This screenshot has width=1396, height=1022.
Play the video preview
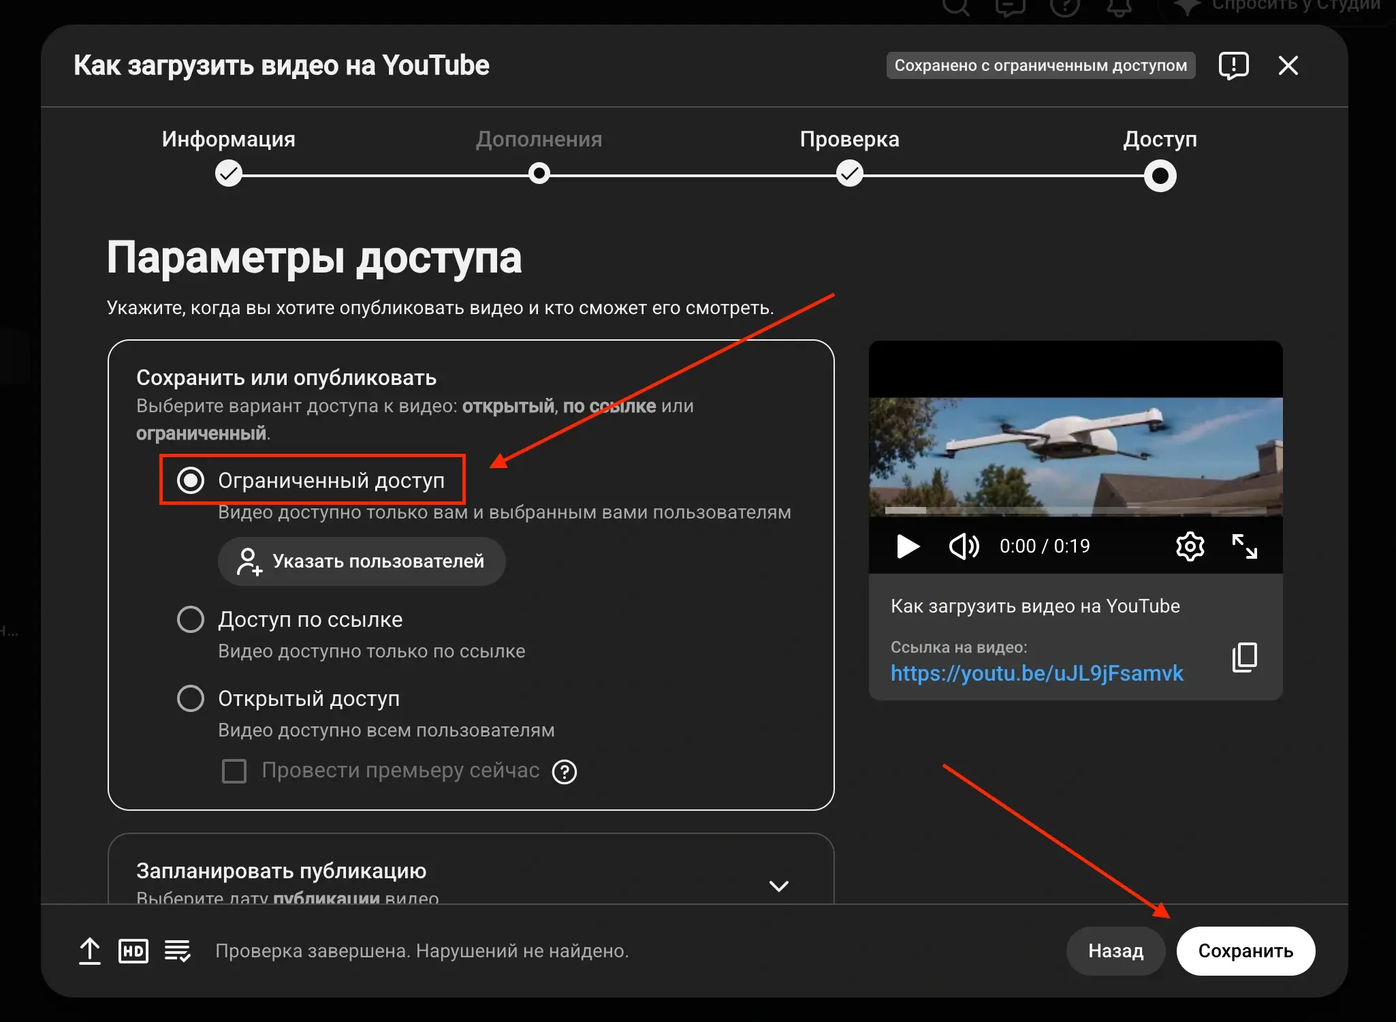908,546
